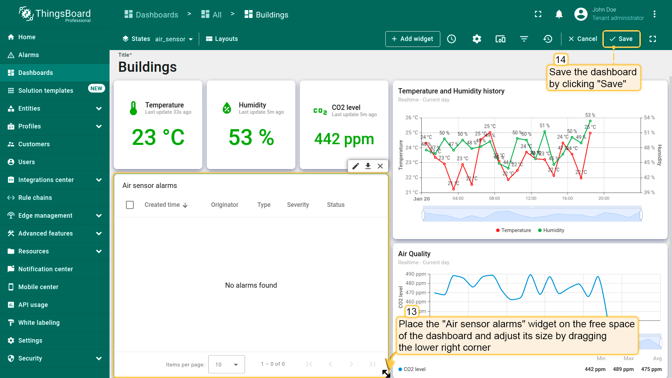Screen dimensions: 672x378
Task: Click the notifications bell icon
Action: pyautogui.click(x=559, y=14)
